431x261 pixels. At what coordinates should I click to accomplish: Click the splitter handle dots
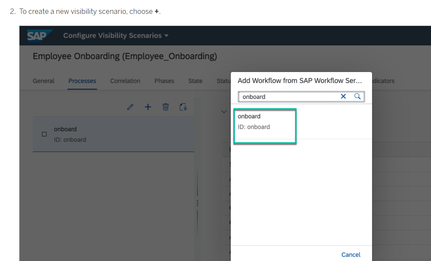[197, 203]
